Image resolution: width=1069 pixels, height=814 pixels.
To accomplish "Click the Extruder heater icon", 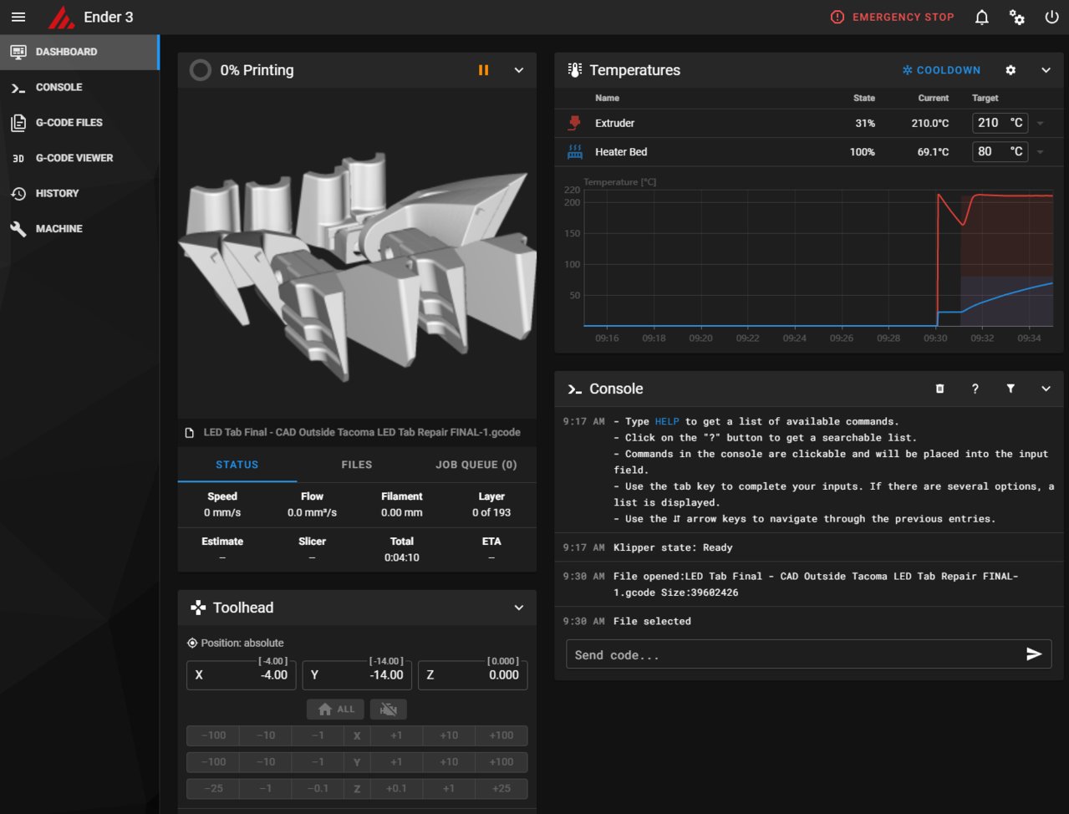I will tap(574, 123).
